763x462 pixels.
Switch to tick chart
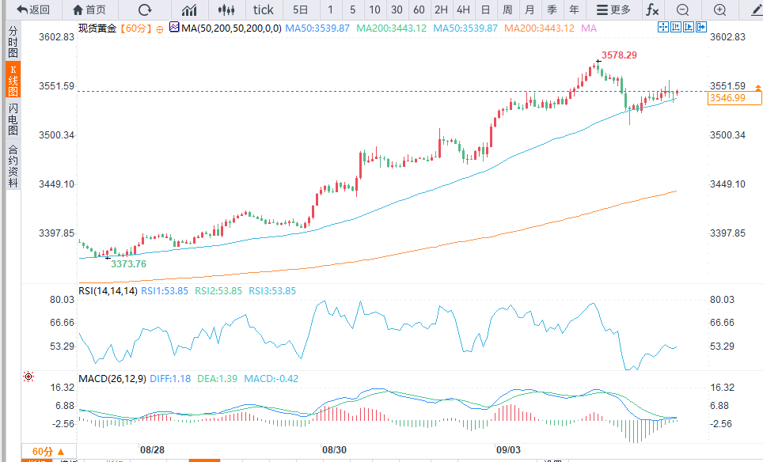pyautogui.click(x=264, y=9)
